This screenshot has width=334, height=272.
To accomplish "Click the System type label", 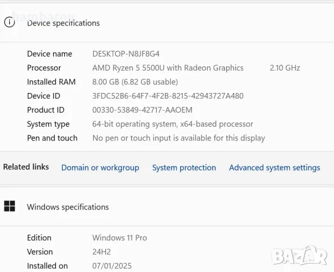I will coord(48,124).
